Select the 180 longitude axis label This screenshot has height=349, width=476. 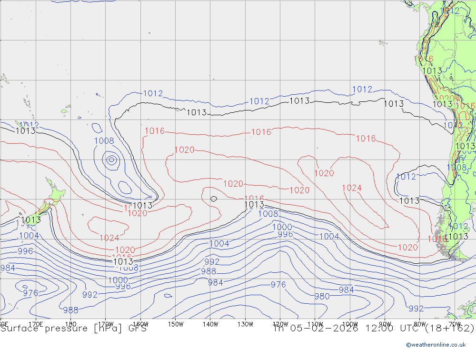[70, 324]
